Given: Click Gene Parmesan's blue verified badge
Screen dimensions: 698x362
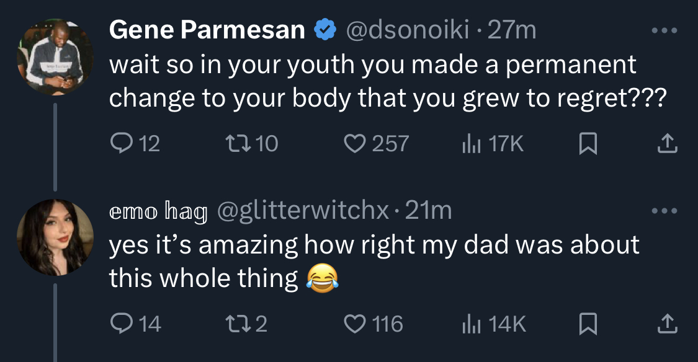Looking at the screenshot, I should click(x=325, y=29).
